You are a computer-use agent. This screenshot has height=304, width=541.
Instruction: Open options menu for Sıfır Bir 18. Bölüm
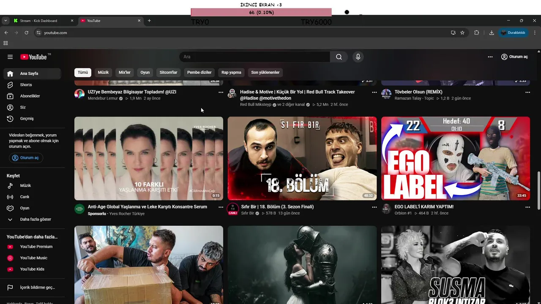(x=374, y=207)
